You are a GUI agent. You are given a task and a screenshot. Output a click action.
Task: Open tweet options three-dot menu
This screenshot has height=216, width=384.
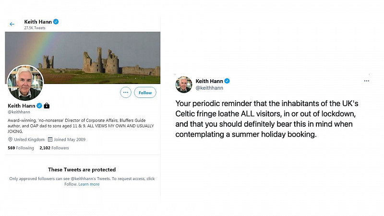point(366,81)
